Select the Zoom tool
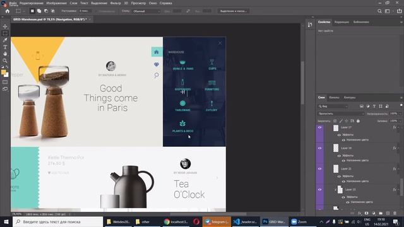The height and width of the screenshot is (227, 404). (x=5, y=61)
